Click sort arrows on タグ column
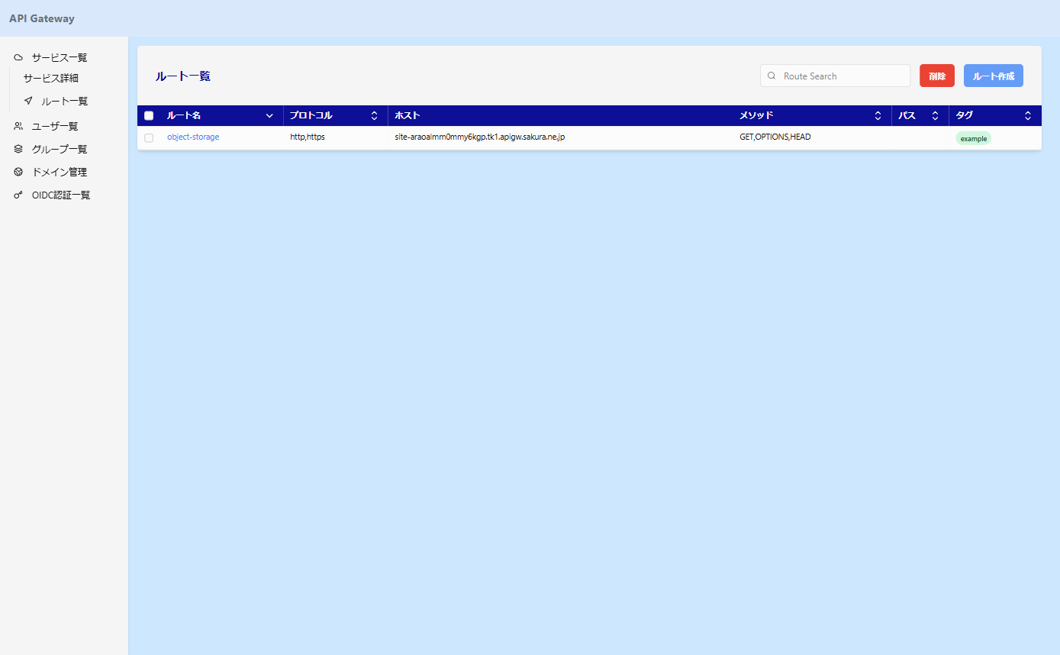Screen dimensions: 1060x655 point(1028,116)
